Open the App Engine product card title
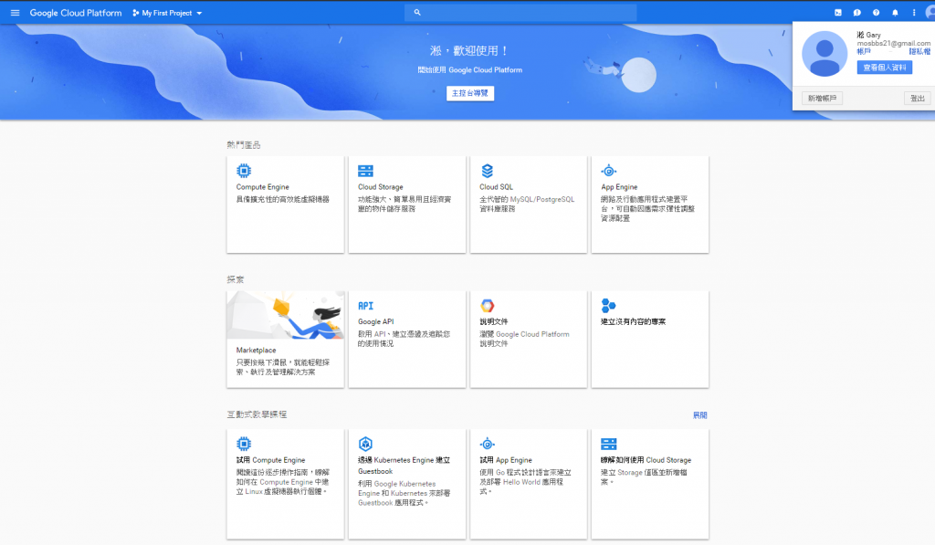This screenshot has height=545, width=935. click(619, 186)
